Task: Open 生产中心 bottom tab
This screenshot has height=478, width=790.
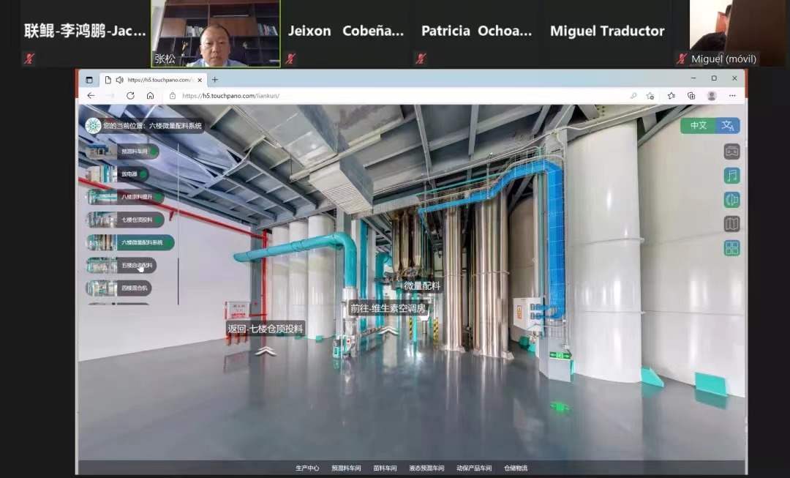Action: click(x=307, y=468)
